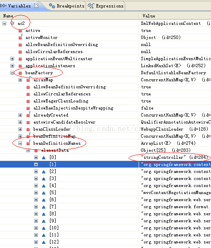Screen dimensions: 211x248
Task: Click the blue triangle icon of [7]
Action: (44, 207)
